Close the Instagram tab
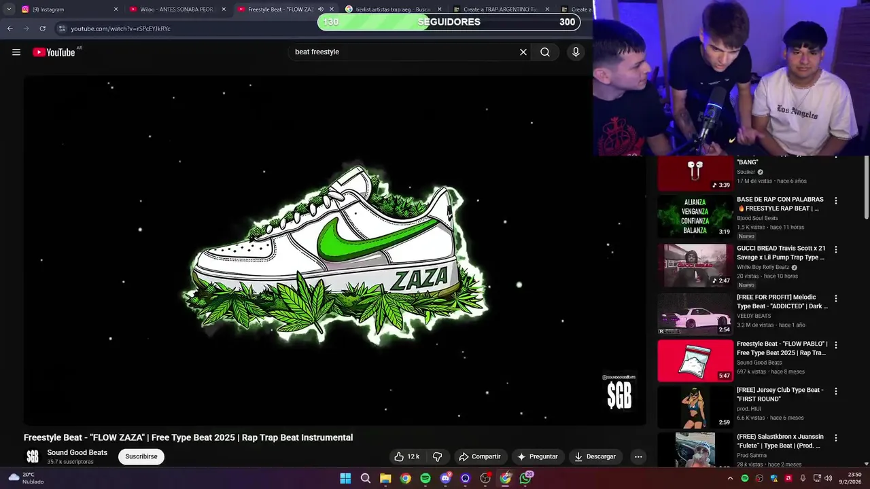The height and width of the screenshot is (489, 870). [116, 10]
